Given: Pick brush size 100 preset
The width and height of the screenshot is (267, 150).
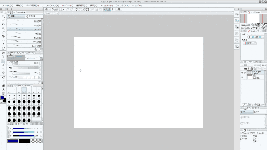Looking at the screenshot, I should [x=19, y=109].
